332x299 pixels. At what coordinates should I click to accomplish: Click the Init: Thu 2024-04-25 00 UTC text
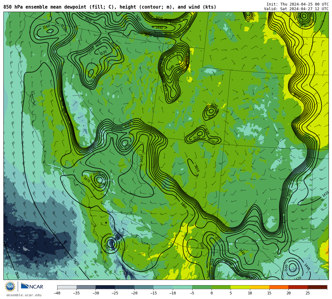297,4
